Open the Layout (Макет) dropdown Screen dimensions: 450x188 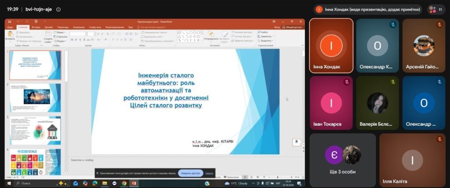tap(60, 32)
